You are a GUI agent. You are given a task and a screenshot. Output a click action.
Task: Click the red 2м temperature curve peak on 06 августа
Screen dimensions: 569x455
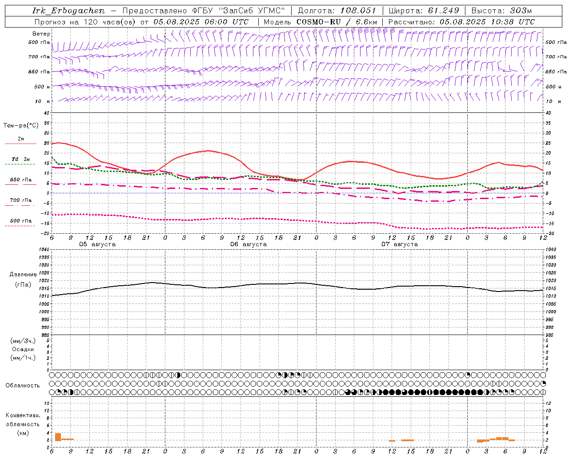pyautogui.click(x=208, y=151)
